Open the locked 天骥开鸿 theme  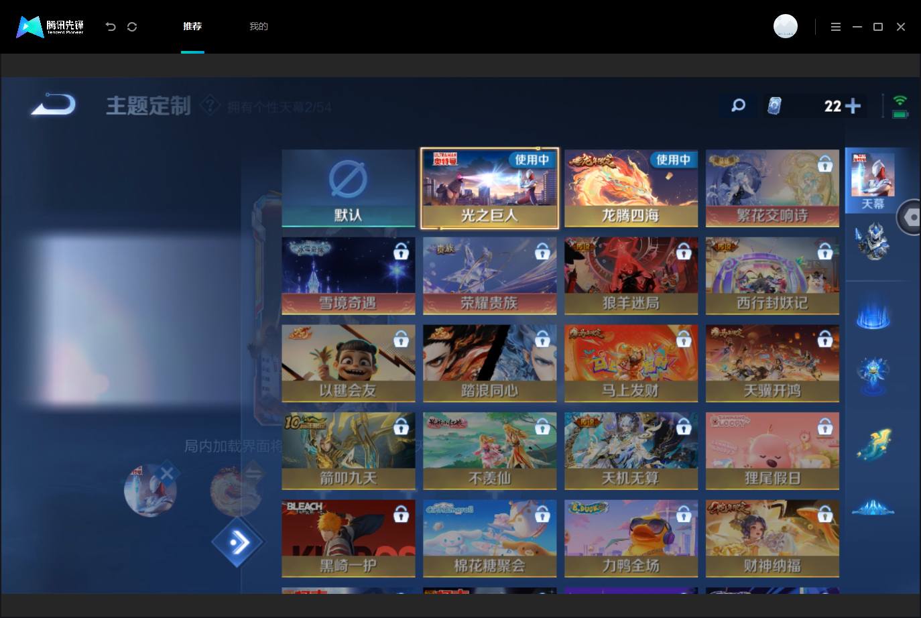point(772,363)
